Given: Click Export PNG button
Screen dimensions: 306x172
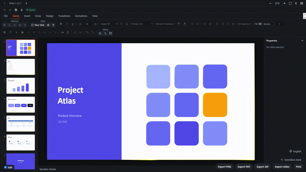Looking at the screenshot, I should pyautogui.click(x=224, y=167).
